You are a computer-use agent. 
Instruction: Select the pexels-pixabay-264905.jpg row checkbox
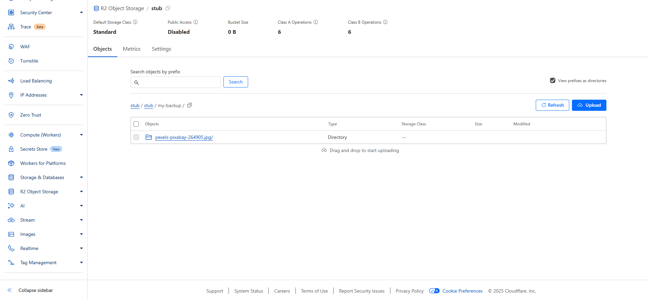pos(136,137)
